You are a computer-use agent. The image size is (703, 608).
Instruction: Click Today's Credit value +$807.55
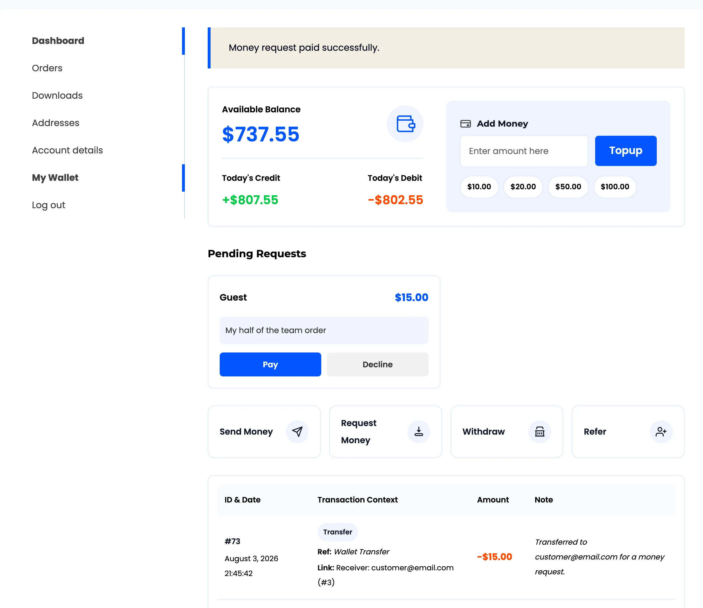coord(250,200)
